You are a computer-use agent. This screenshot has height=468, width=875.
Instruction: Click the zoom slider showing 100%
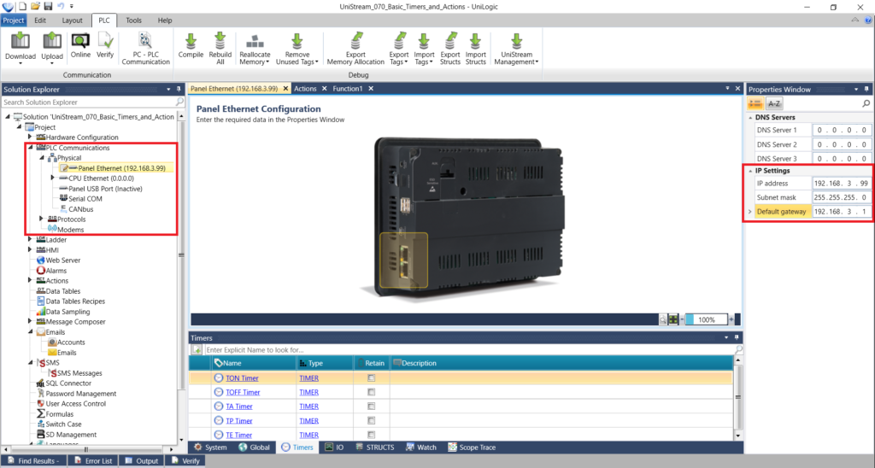[707, 319]
